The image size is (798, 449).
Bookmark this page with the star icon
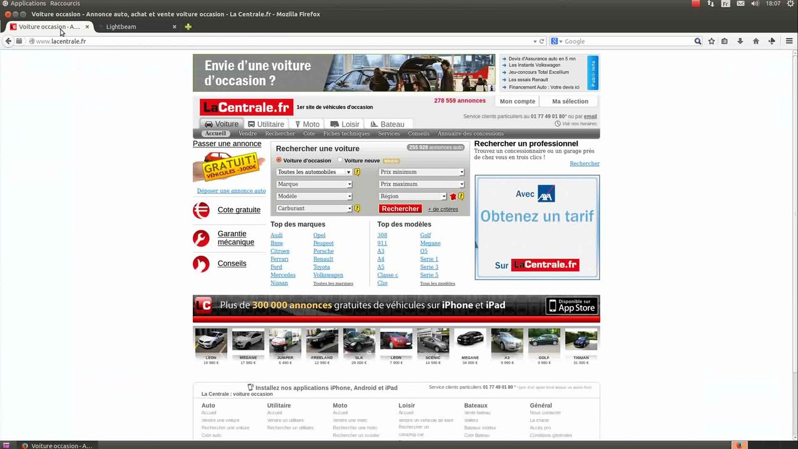pyautogui.click(x=711, y=41)
